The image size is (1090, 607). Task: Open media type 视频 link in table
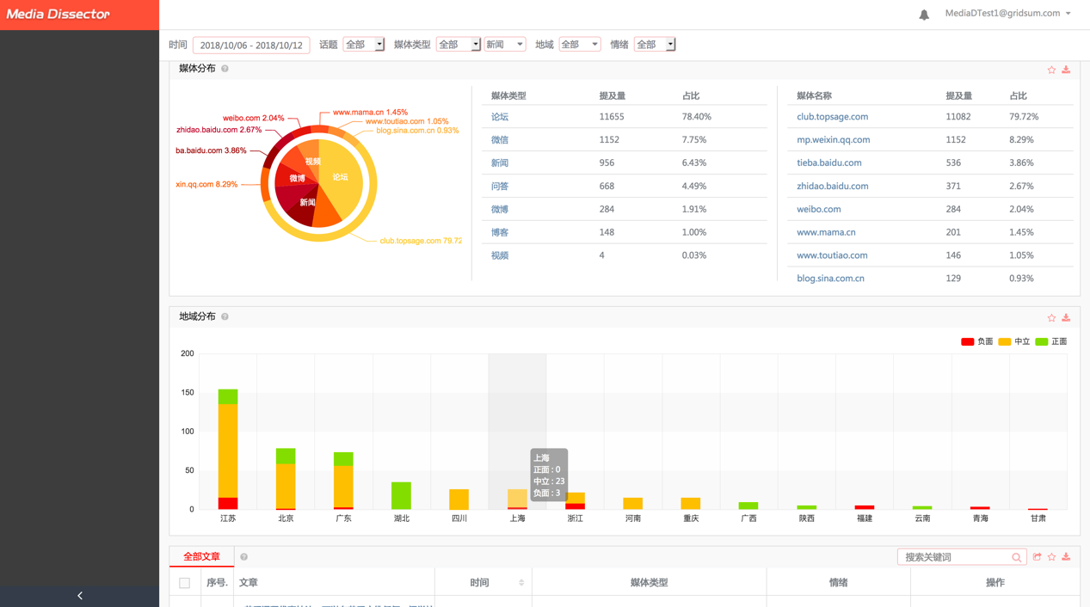point(500,256)
